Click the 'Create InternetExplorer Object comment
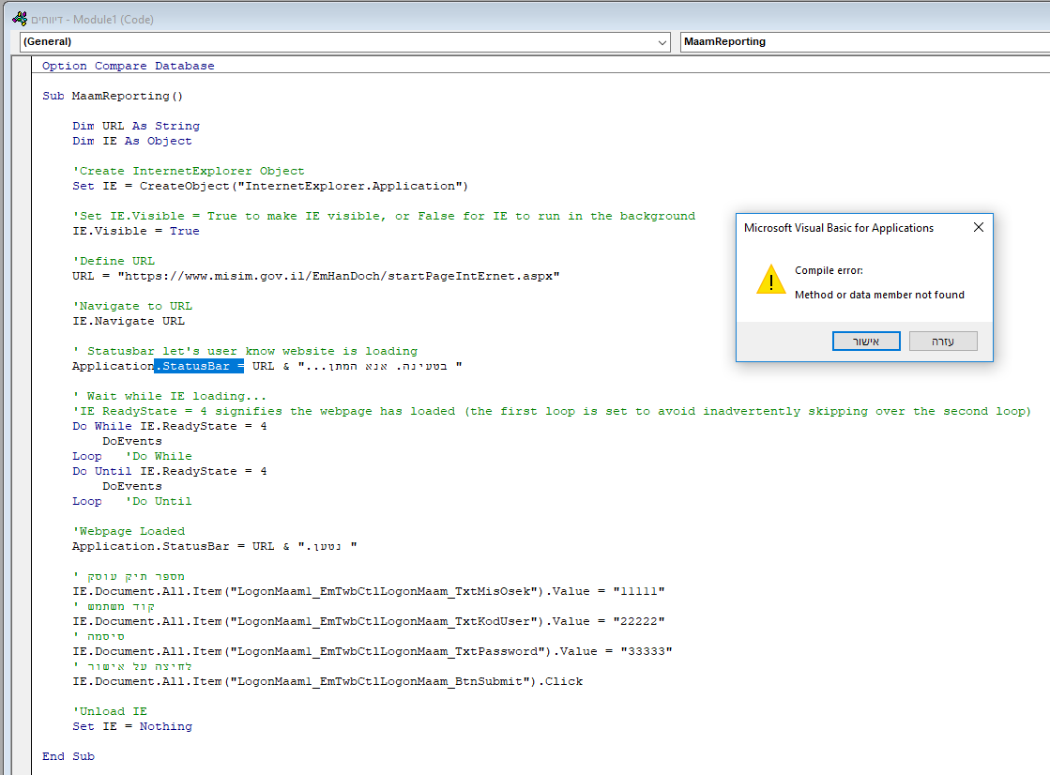 tap(189, 172)
